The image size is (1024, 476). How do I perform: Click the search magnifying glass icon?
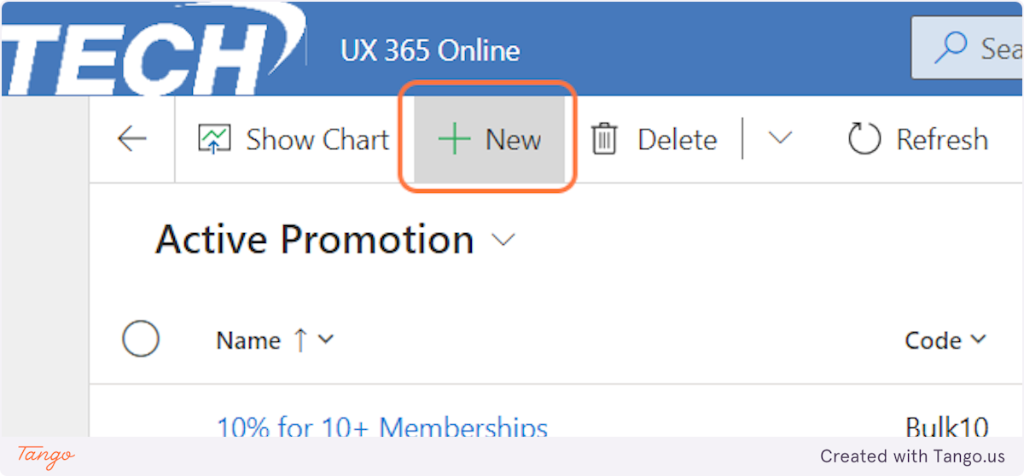coord(950,49)
